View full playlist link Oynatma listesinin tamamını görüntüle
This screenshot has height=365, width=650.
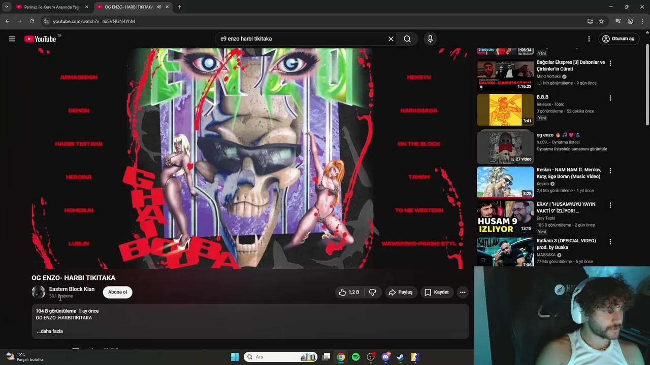coord(572,149)
